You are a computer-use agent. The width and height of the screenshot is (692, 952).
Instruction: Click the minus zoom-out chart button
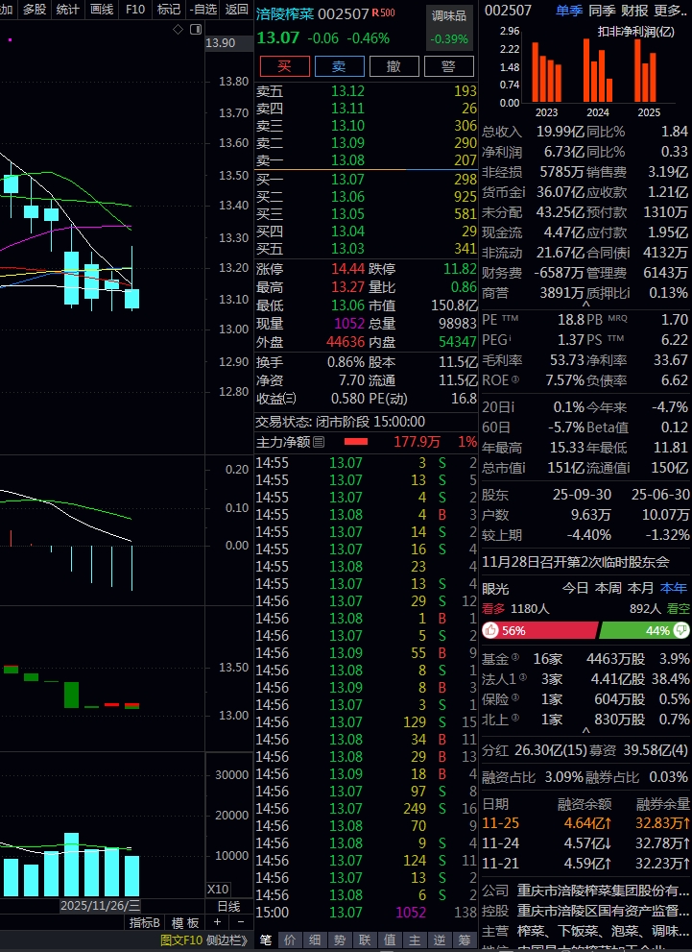coord(241,922)
